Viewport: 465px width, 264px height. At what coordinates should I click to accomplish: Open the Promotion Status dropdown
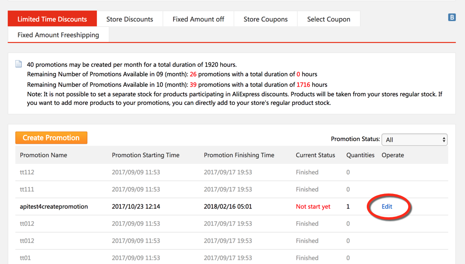pos(414,140)
